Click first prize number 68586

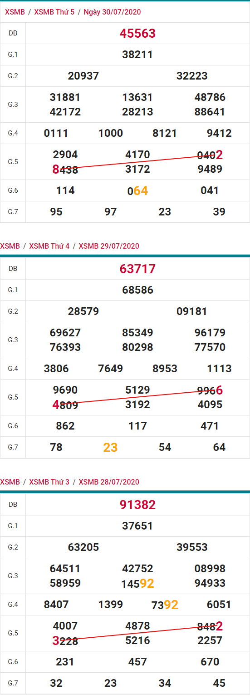tap(137, 290)
